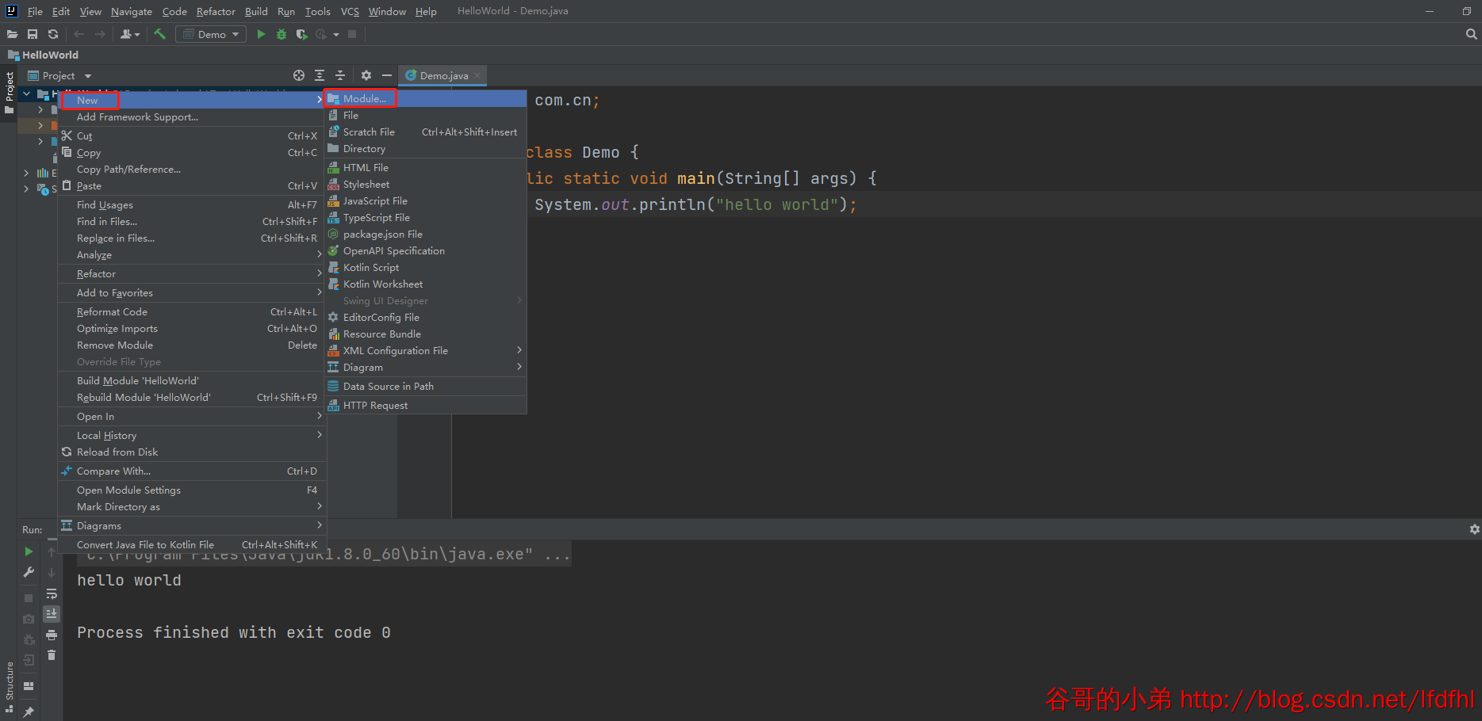
Task: Click the Print icon in Run panel
Action: [x=52, y=635]
